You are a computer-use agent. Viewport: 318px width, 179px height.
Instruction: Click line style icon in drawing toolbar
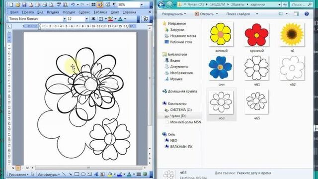(139, 175)
